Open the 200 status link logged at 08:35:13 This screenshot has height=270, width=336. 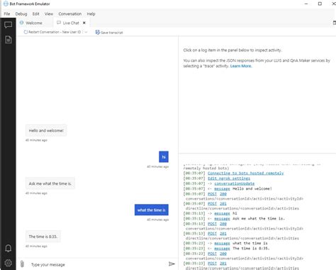223,224
